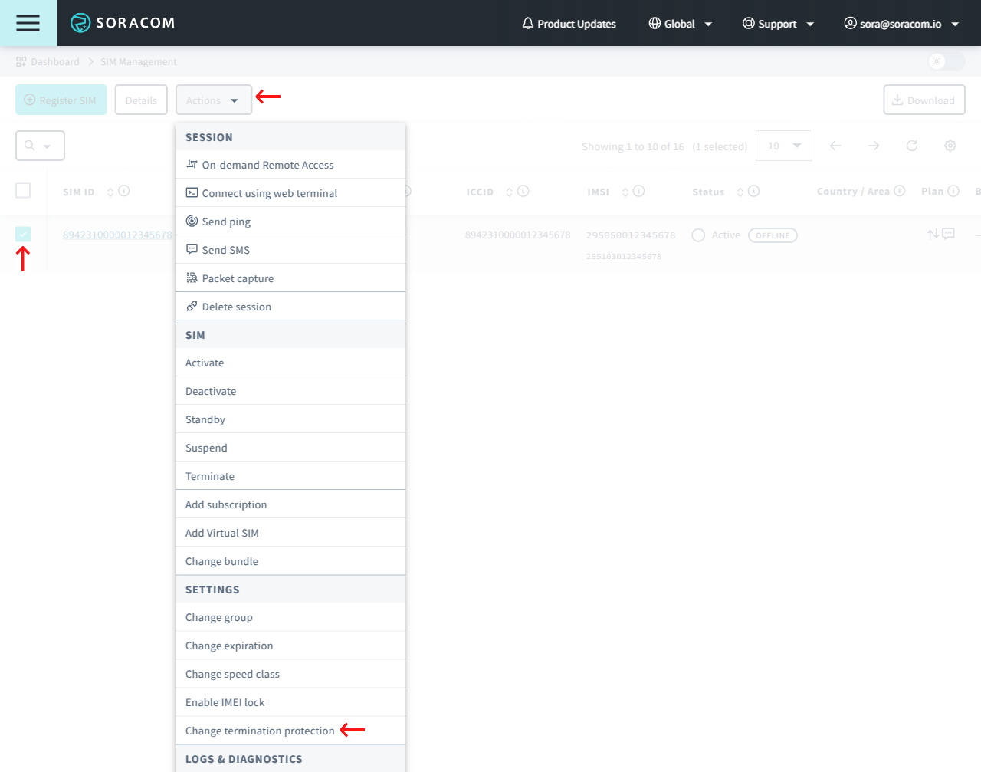This screenshot has height=772, width=981.
Task: Refresh the SIM list
Action: point(912,146)
